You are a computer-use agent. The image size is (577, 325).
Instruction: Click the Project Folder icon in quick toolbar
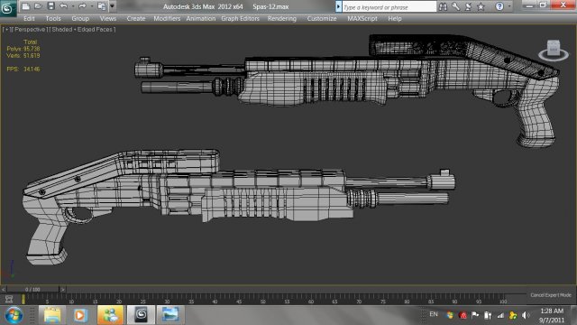click(x=102, y=6)
